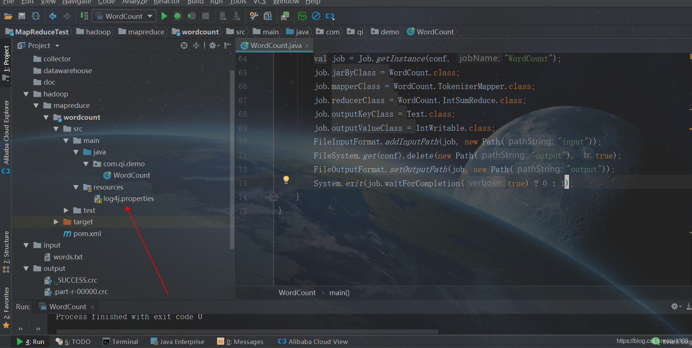Click the Open folder toolbar icon
Viewport: 692px width, 348px height.
pyautogui.click(x=8, y=16)
